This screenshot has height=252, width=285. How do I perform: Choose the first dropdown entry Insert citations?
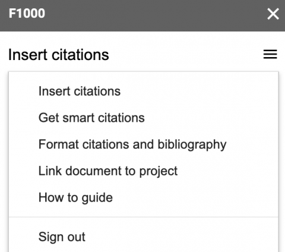point(144,92)
